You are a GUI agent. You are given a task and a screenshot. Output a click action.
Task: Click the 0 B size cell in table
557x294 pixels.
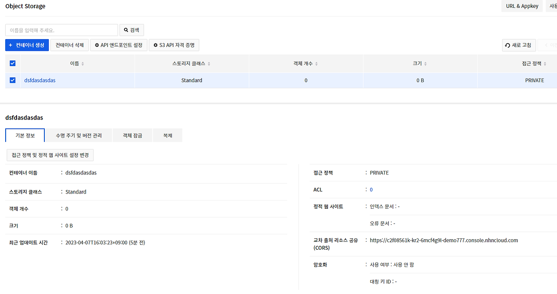tap(420, 80)
